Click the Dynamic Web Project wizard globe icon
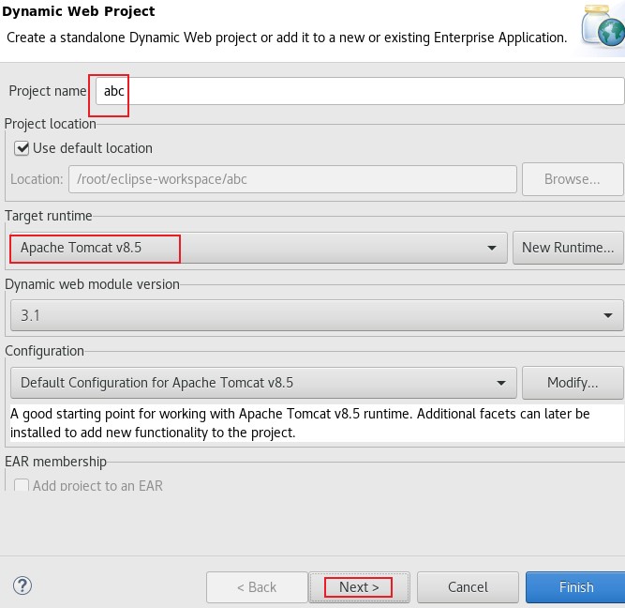 tap(603, 26)
